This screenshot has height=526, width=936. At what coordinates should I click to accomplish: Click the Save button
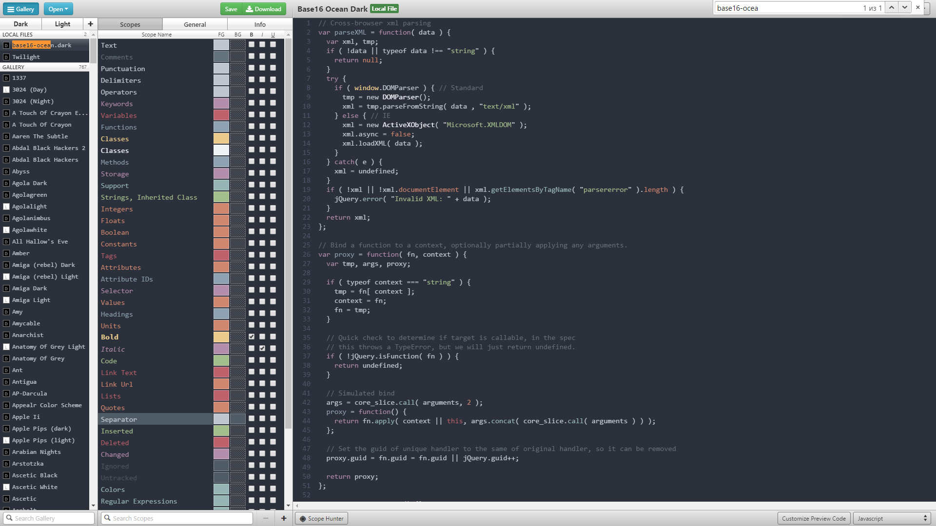click(231, 9)
